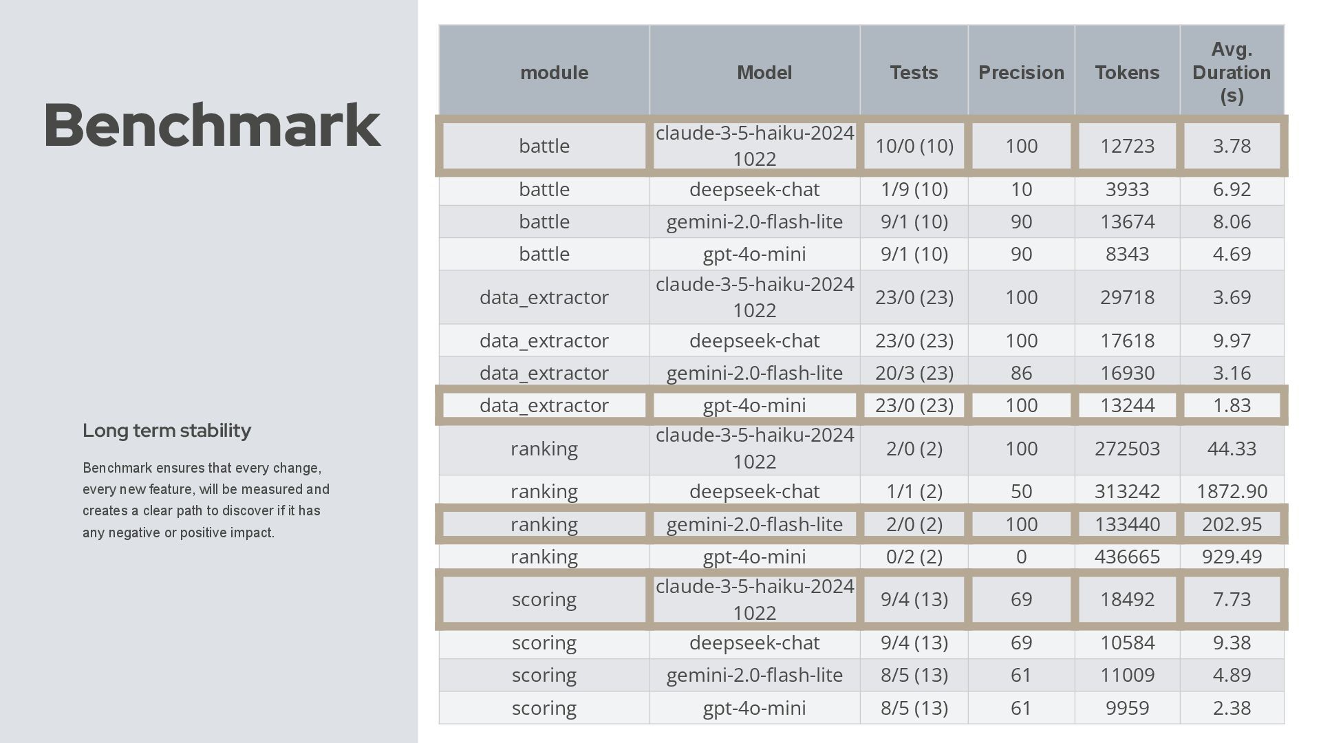Image resolution: width=1321 pixels, height=743 pixels.
Task: Click "gemini-2.0-flash-lite" in the 133440 tokens row
Action: (x=755, y=524)
